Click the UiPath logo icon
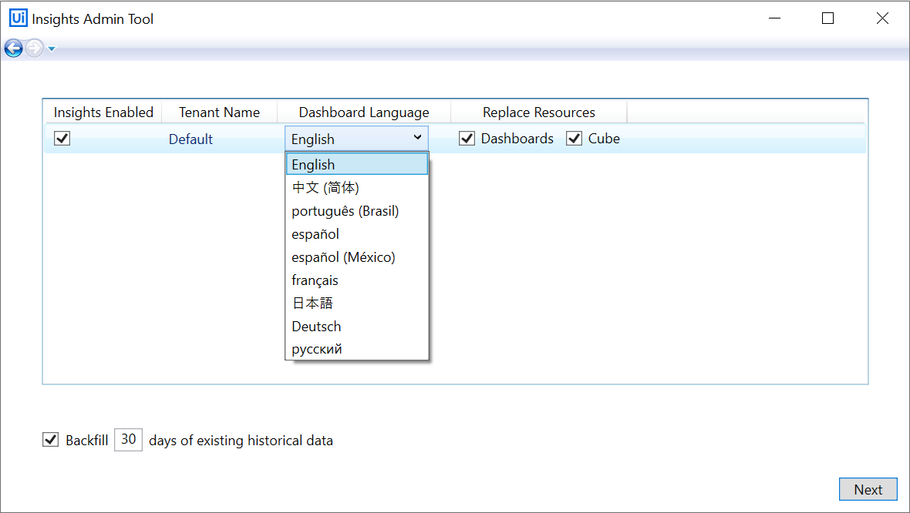Viewport: 910px width, 513px height. click(x=18, y=18)
